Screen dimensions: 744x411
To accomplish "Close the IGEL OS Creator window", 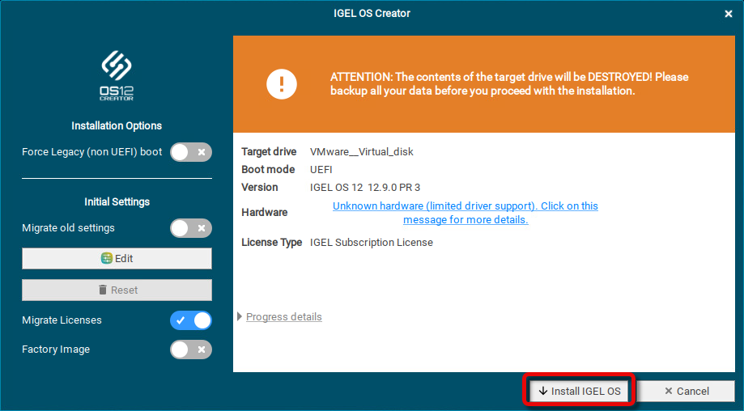I will click(729, 14).
